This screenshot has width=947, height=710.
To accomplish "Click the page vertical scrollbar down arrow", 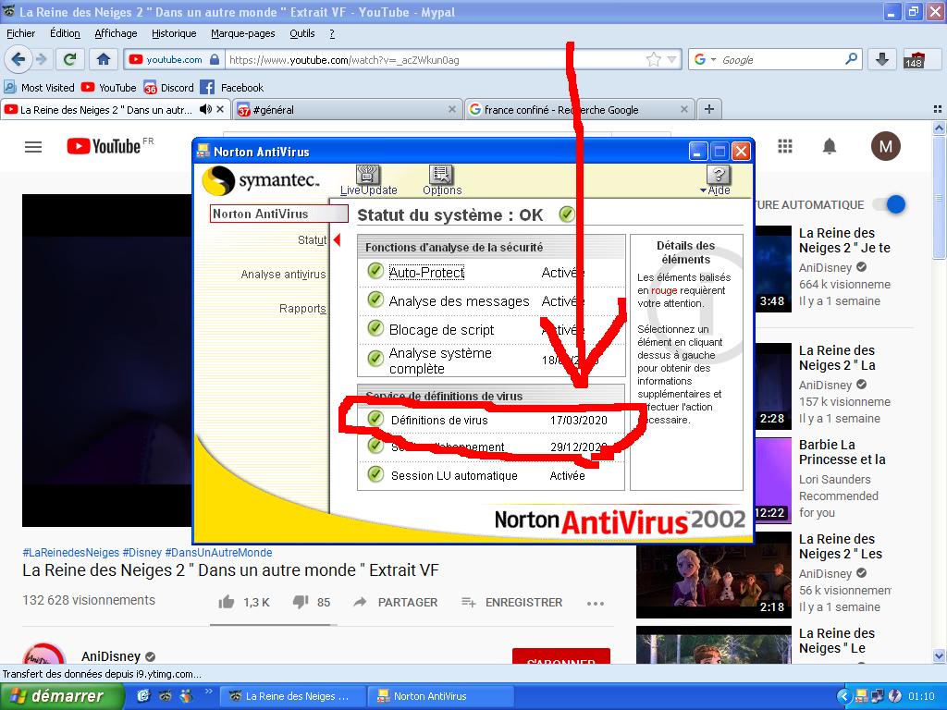I will point(939,655).
